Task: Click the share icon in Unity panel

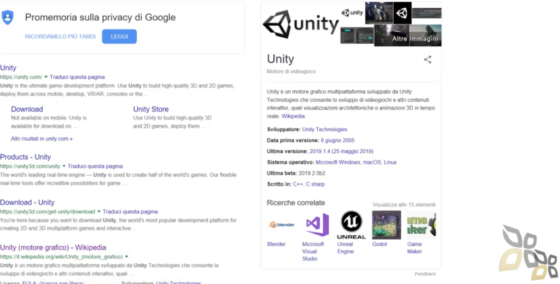Action: [x=428, y=60]
